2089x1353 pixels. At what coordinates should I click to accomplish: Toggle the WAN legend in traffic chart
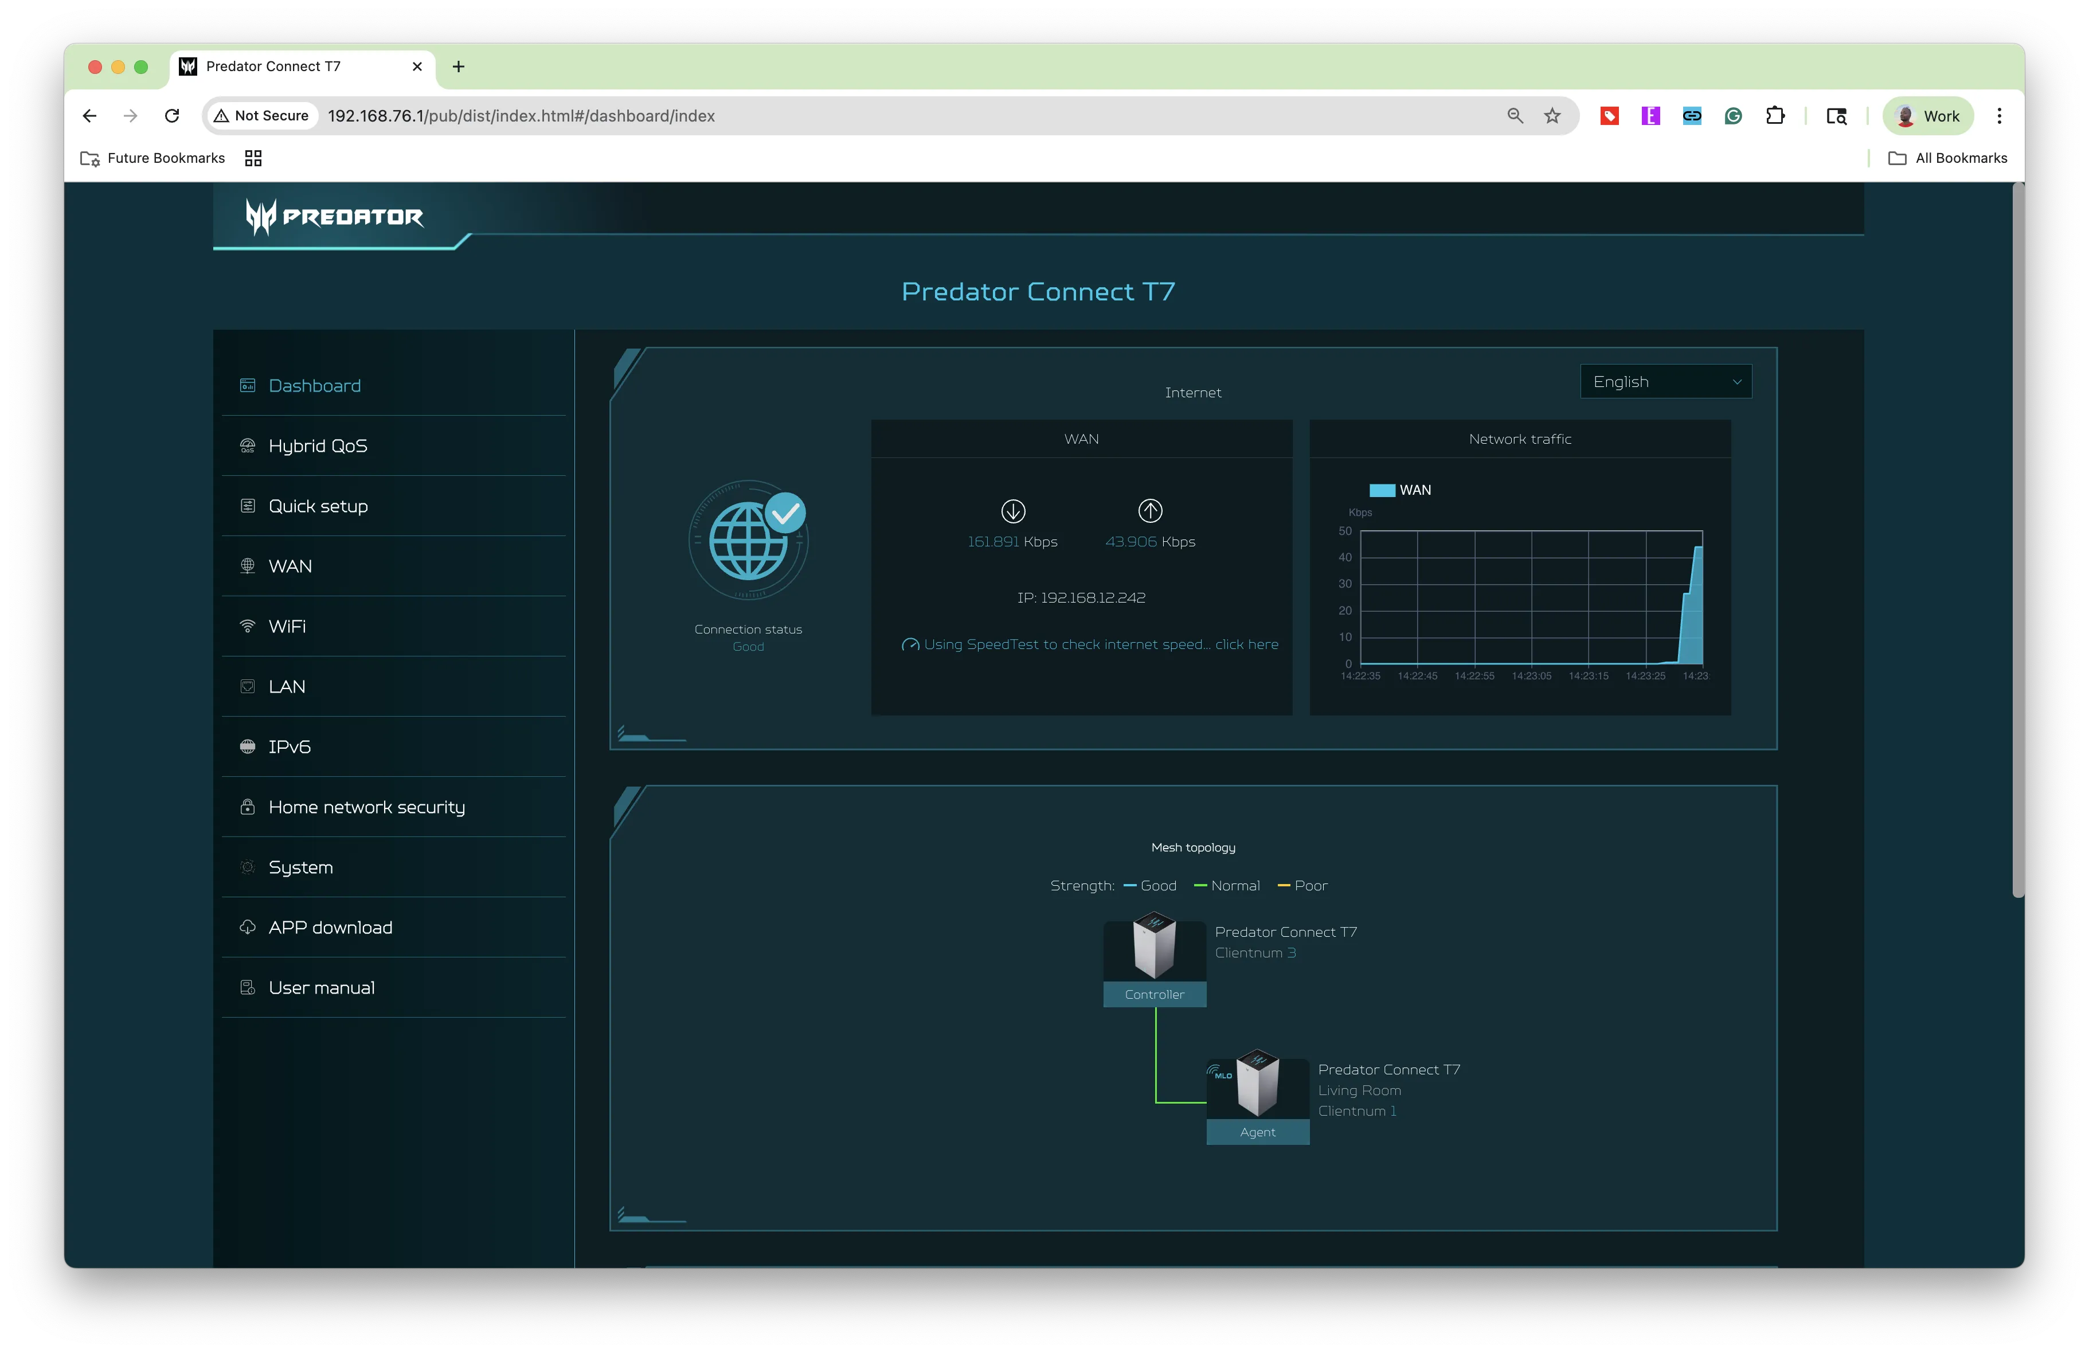pyautogui.click(x=1400, y=490)
